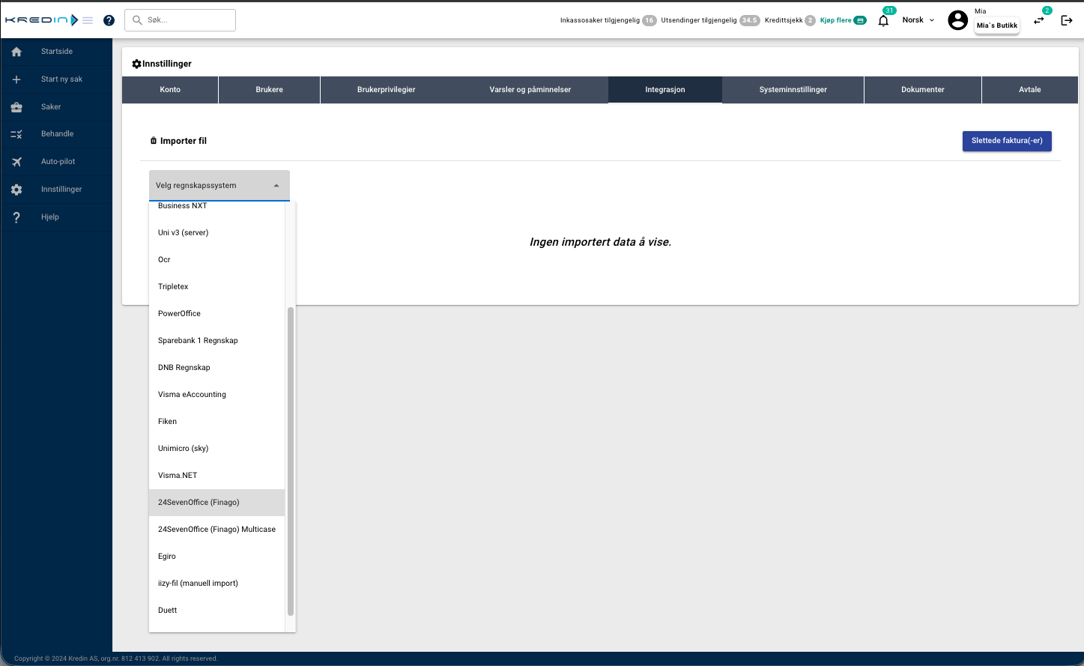Choose Egiro from the list
1084x666 pixels.
tap(217, 557)
